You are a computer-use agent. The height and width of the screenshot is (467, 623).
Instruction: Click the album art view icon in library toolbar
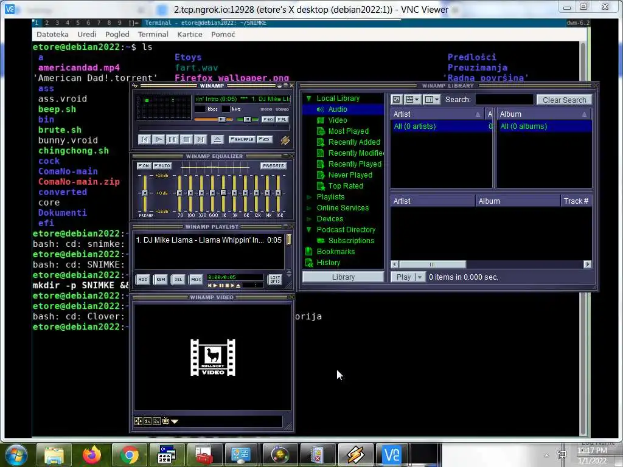396,100
